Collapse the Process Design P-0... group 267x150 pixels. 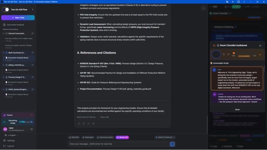3,77
